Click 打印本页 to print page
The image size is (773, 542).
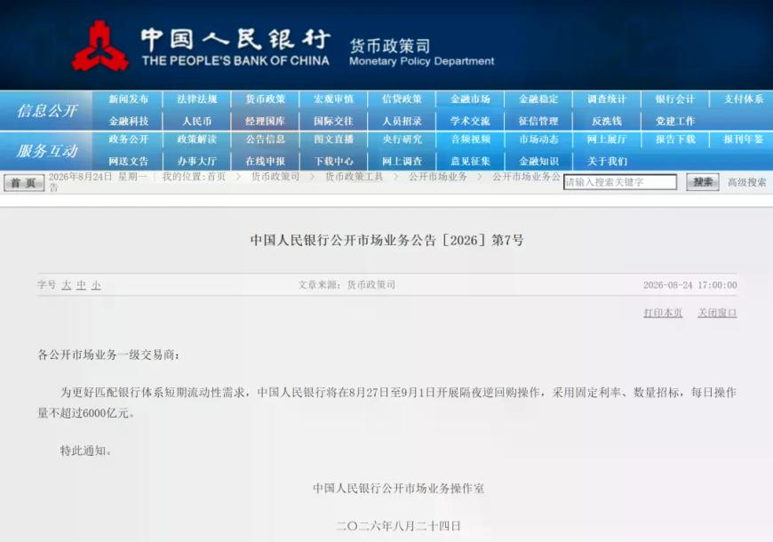coord(663,313)
